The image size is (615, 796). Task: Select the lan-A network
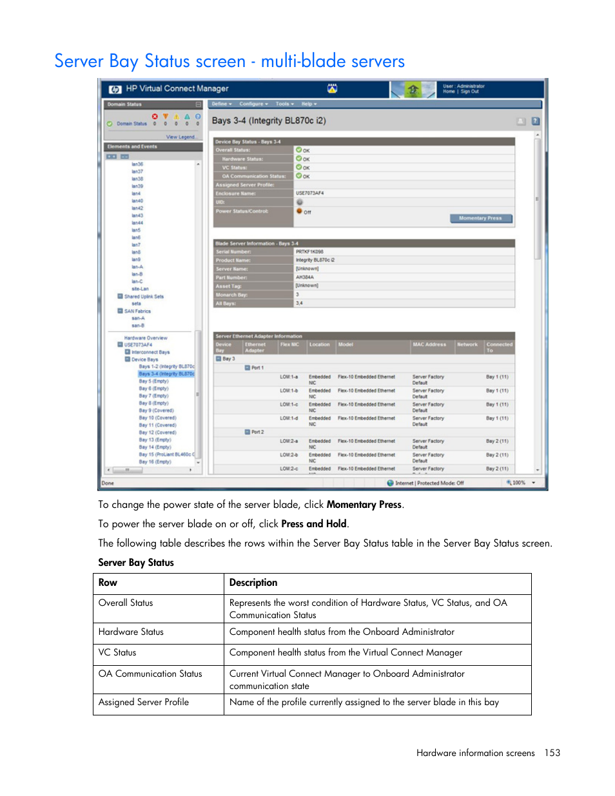(137, 267)
